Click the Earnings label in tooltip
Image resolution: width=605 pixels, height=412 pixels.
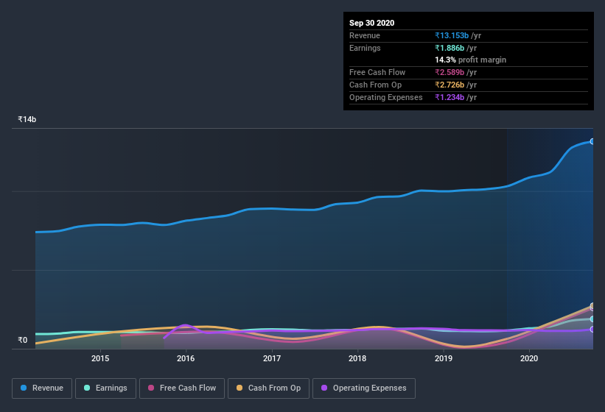pyautogui.click(x=365, y=48)
